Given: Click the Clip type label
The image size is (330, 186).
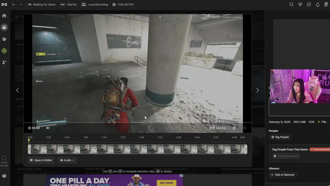Looking at the screenshot, I should click(322, 122).
